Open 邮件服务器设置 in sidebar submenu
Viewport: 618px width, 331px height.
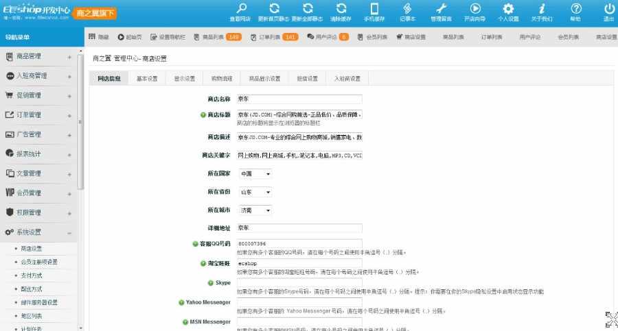click(x=39, y=302)
